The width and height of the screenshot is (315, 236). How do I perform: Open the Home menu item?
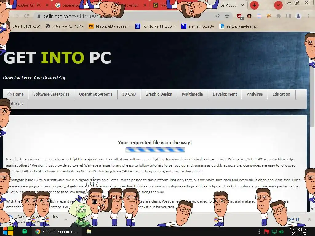pyautogui.click(x=16, y=94)
